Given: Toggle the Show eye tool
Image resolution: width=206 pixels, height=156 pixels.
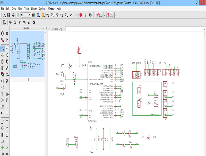Looking at the screenshot, I should (7, 33).
